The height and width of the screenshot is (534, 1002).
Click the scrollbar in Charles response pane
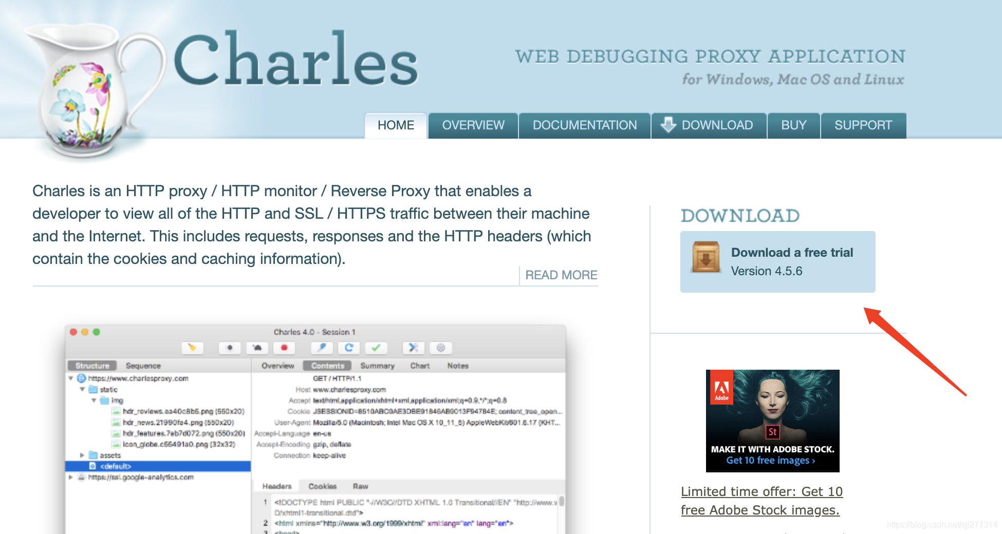tap(562, 501)
